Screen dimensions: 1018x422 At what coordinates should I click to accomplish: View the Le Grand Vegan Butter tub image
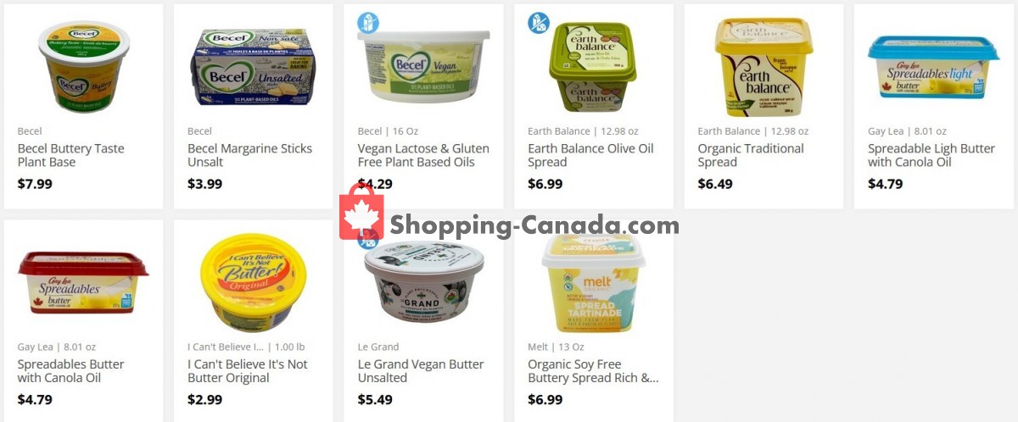coord(423,281)
